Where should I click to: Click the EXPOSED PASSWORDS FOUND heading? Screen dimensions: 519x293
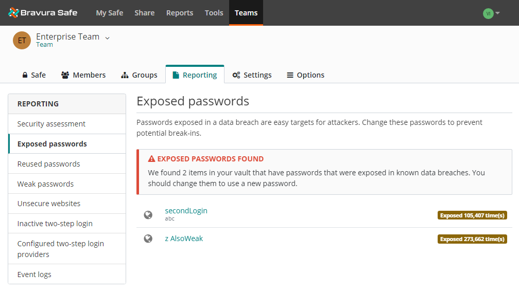coord(211,159)
